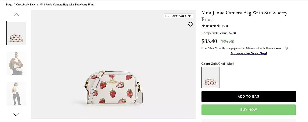View full-length model photo thumbnail

click(16, 94)
